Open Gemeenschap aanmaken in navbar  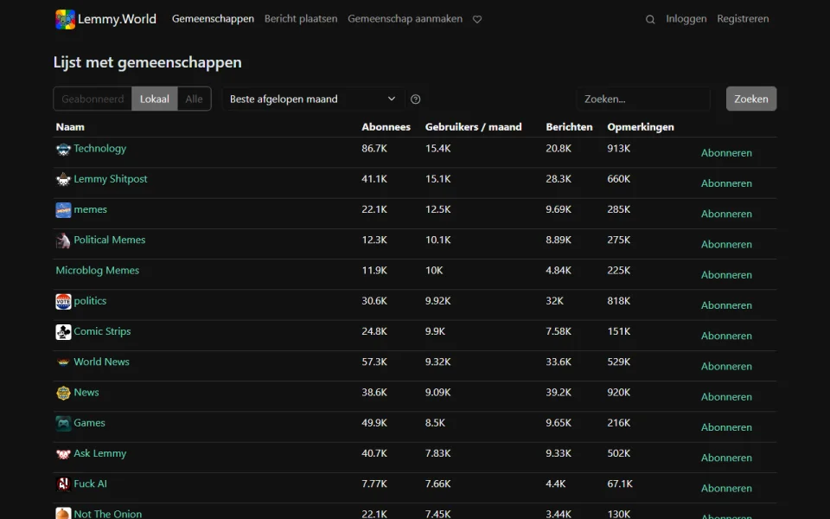tap(405, 18)
